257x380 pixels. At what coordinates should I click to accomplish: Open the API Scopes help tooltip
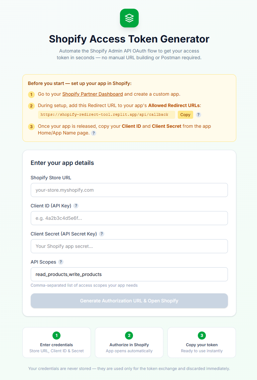click(x=60, y=262)
